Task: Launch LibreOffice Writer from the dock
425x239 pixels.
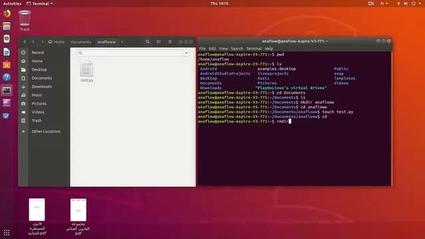Action: click(7, 52)
